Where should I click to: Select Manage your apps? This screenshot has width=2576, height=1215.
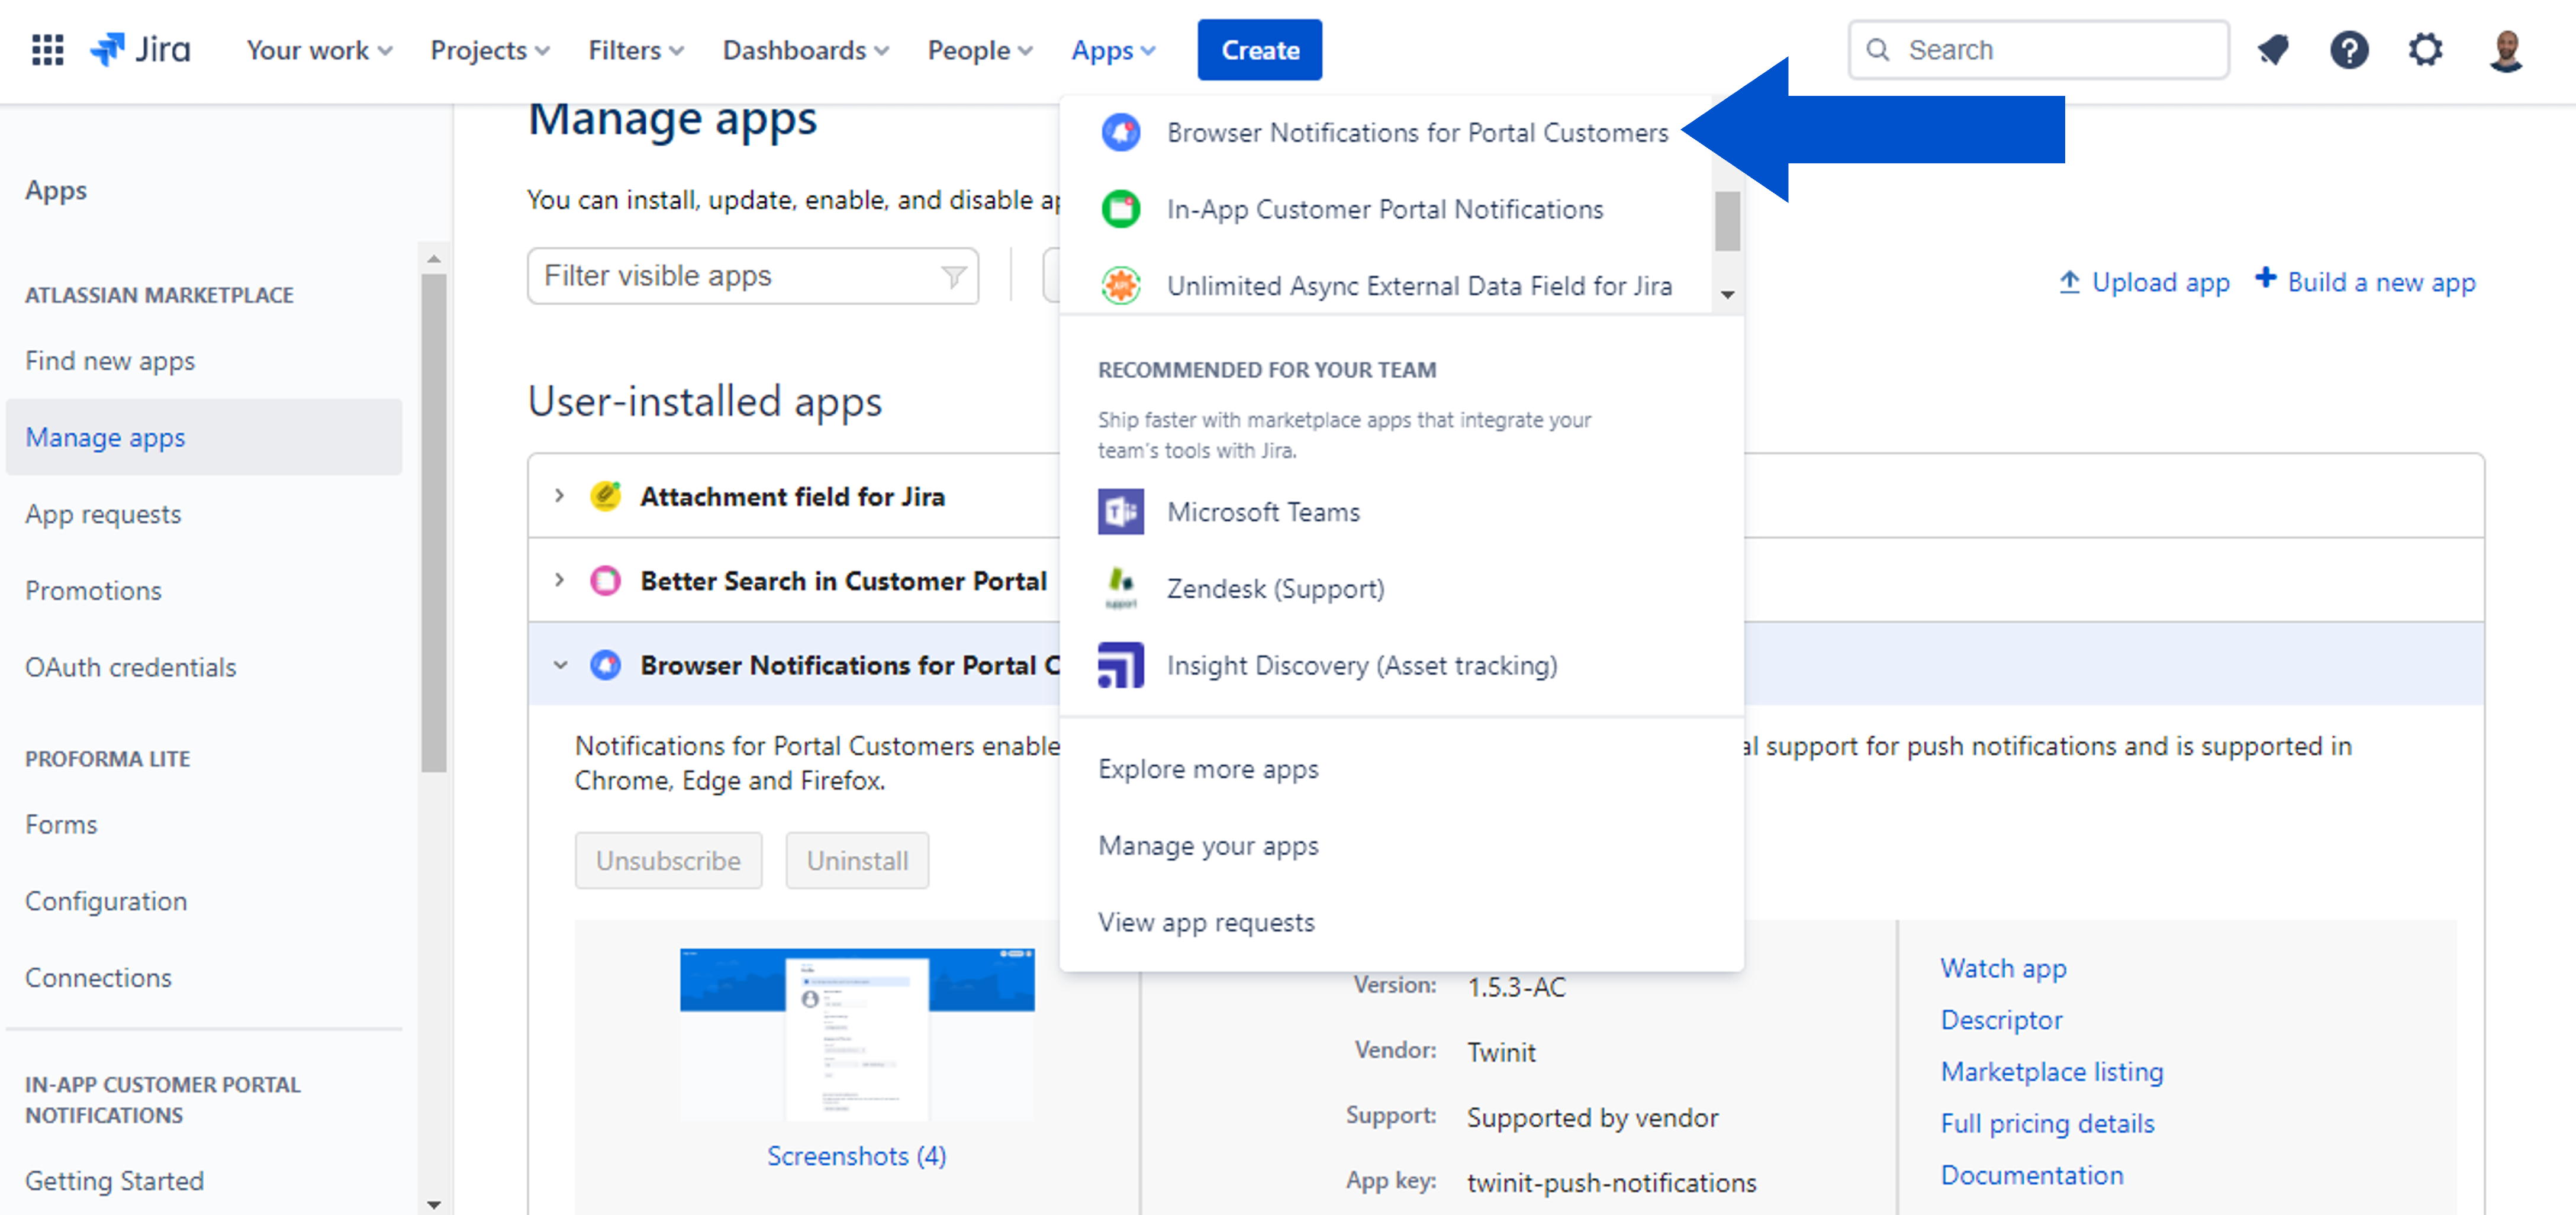(1401, 846)
